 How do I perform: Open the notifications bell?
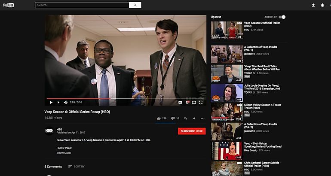[x=322, y=5]
